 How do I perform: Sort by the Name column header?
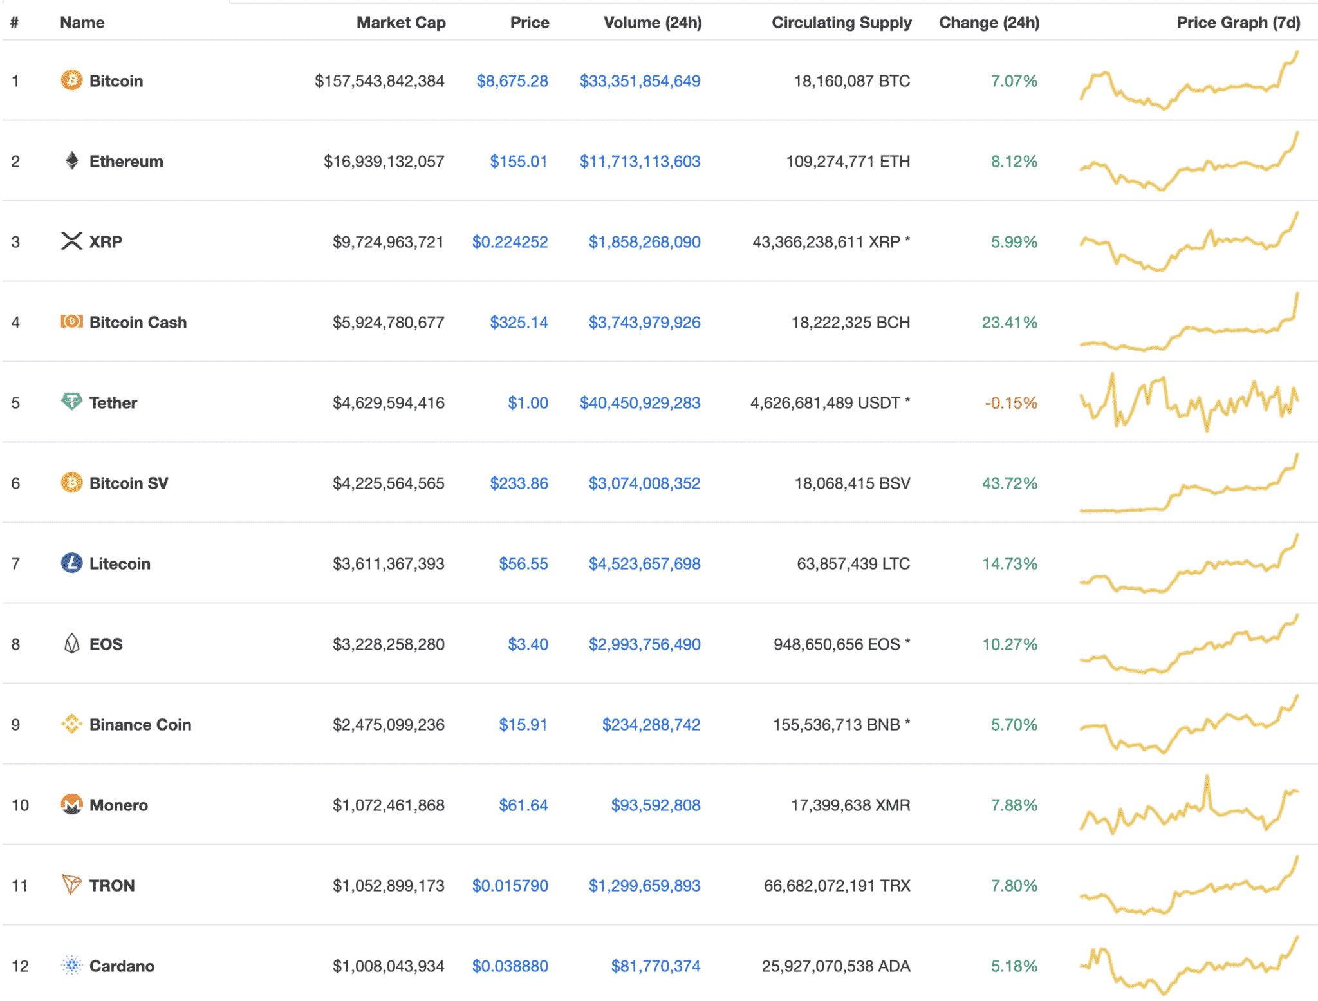[x=82, y=23]
